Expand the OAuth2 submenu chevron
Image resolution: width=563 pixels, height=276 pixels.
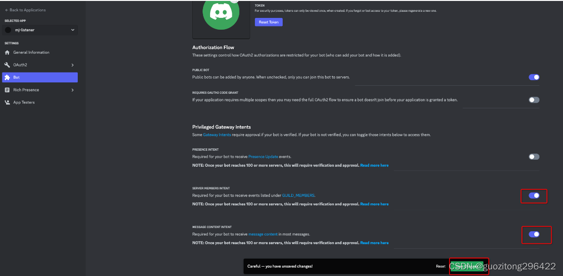click(73, 65)
